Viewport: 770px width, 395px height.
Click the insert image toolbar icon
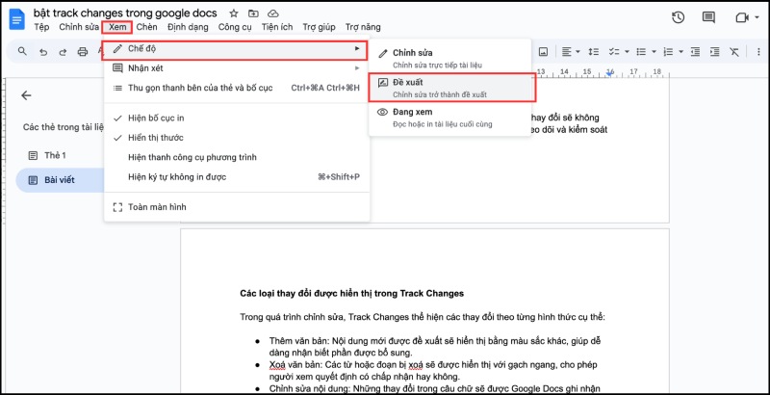[x=543, y=51]
